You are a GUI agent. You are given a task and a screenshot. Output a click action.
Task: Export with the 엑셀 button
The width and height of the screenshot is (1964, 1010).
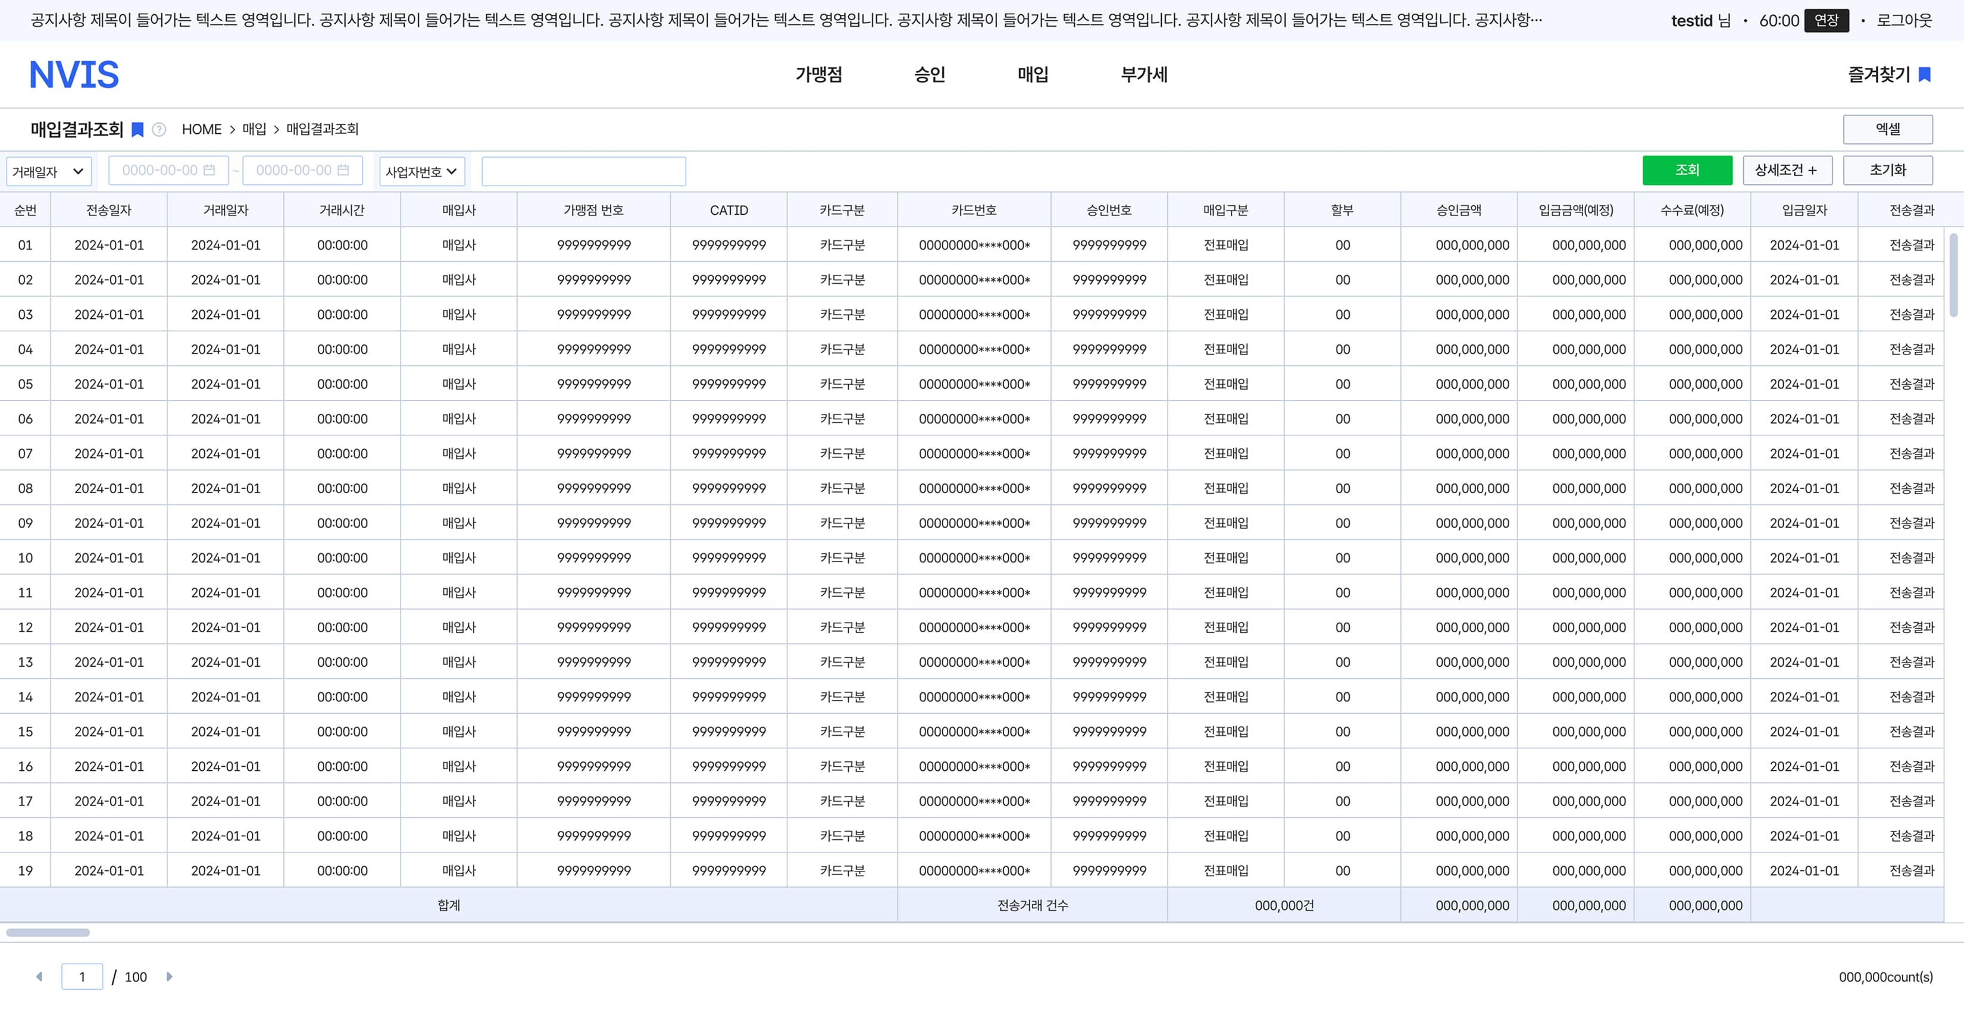click(x=1888, y=129)
